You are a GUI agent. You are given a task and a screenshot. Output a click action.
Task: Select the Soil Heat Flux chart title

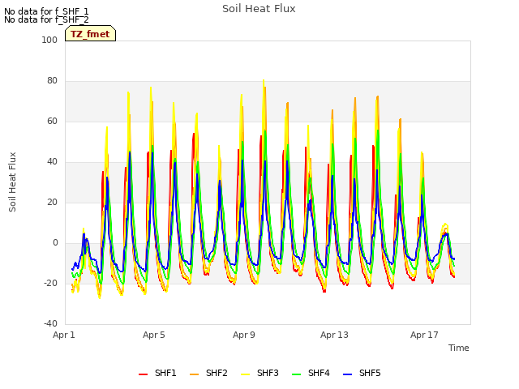click(259, 9)
